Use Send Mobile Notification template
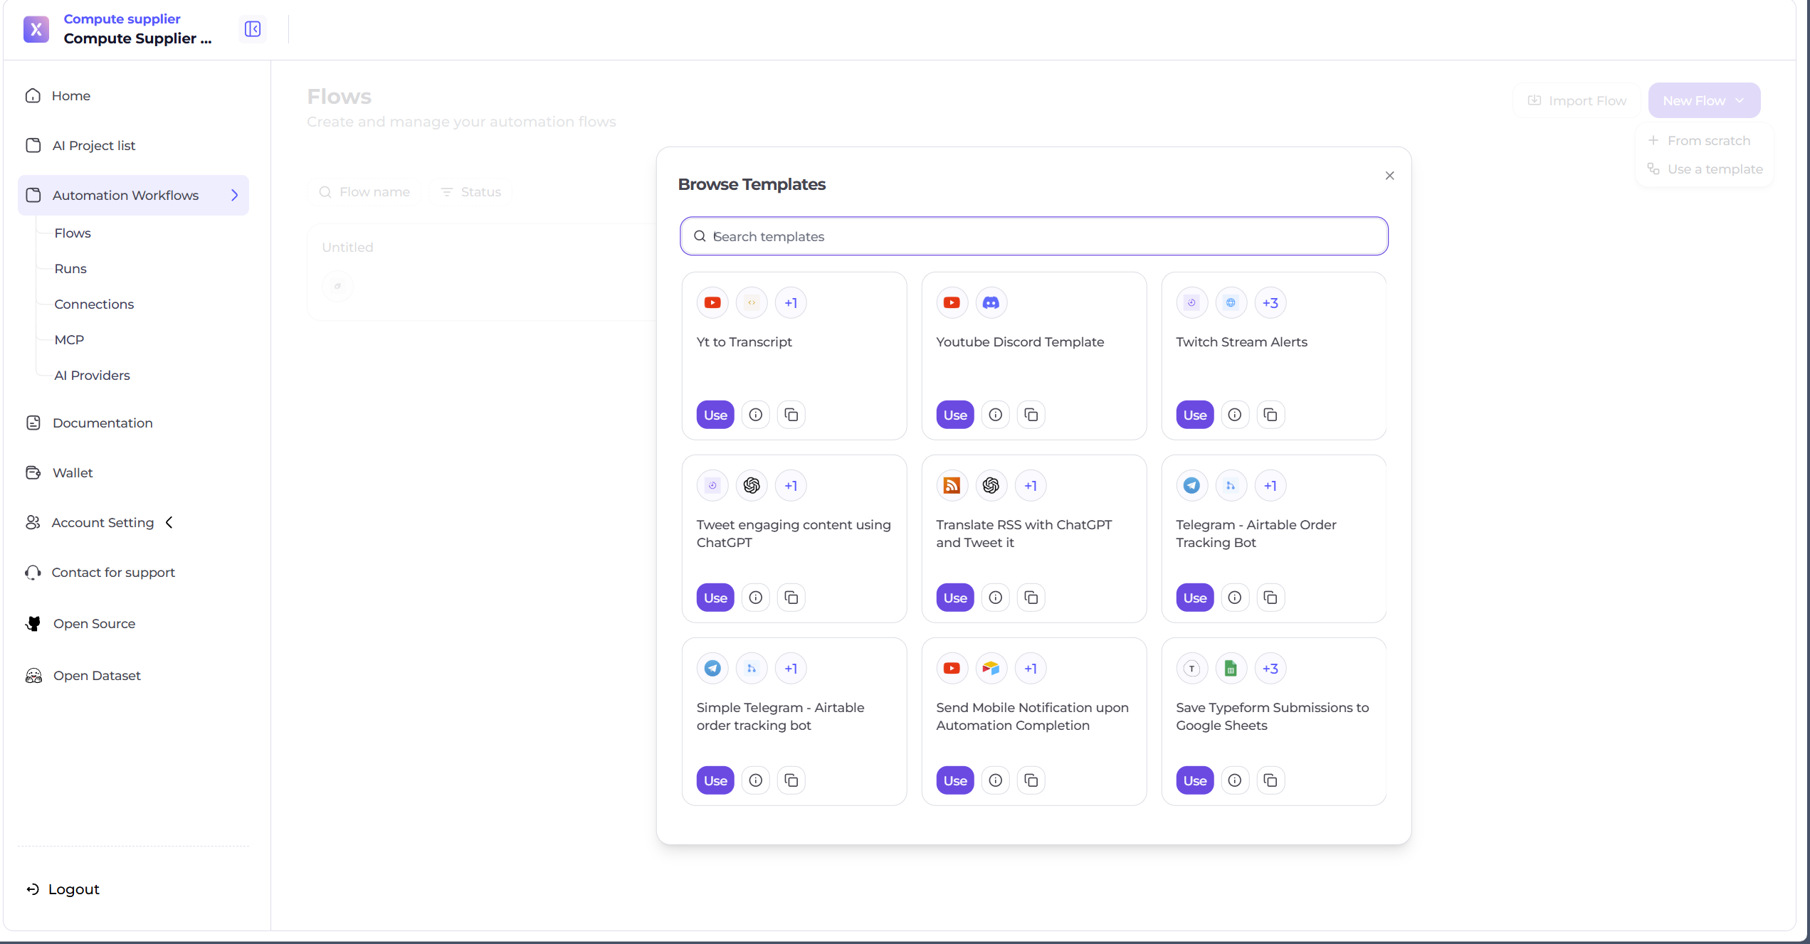 coord(954,780)
